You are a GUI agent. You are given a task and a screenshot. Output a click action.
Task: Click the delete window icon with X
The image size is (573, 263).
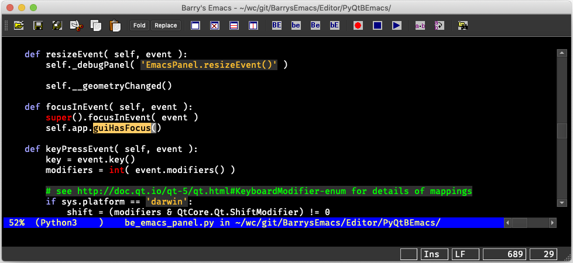[214, 26]
